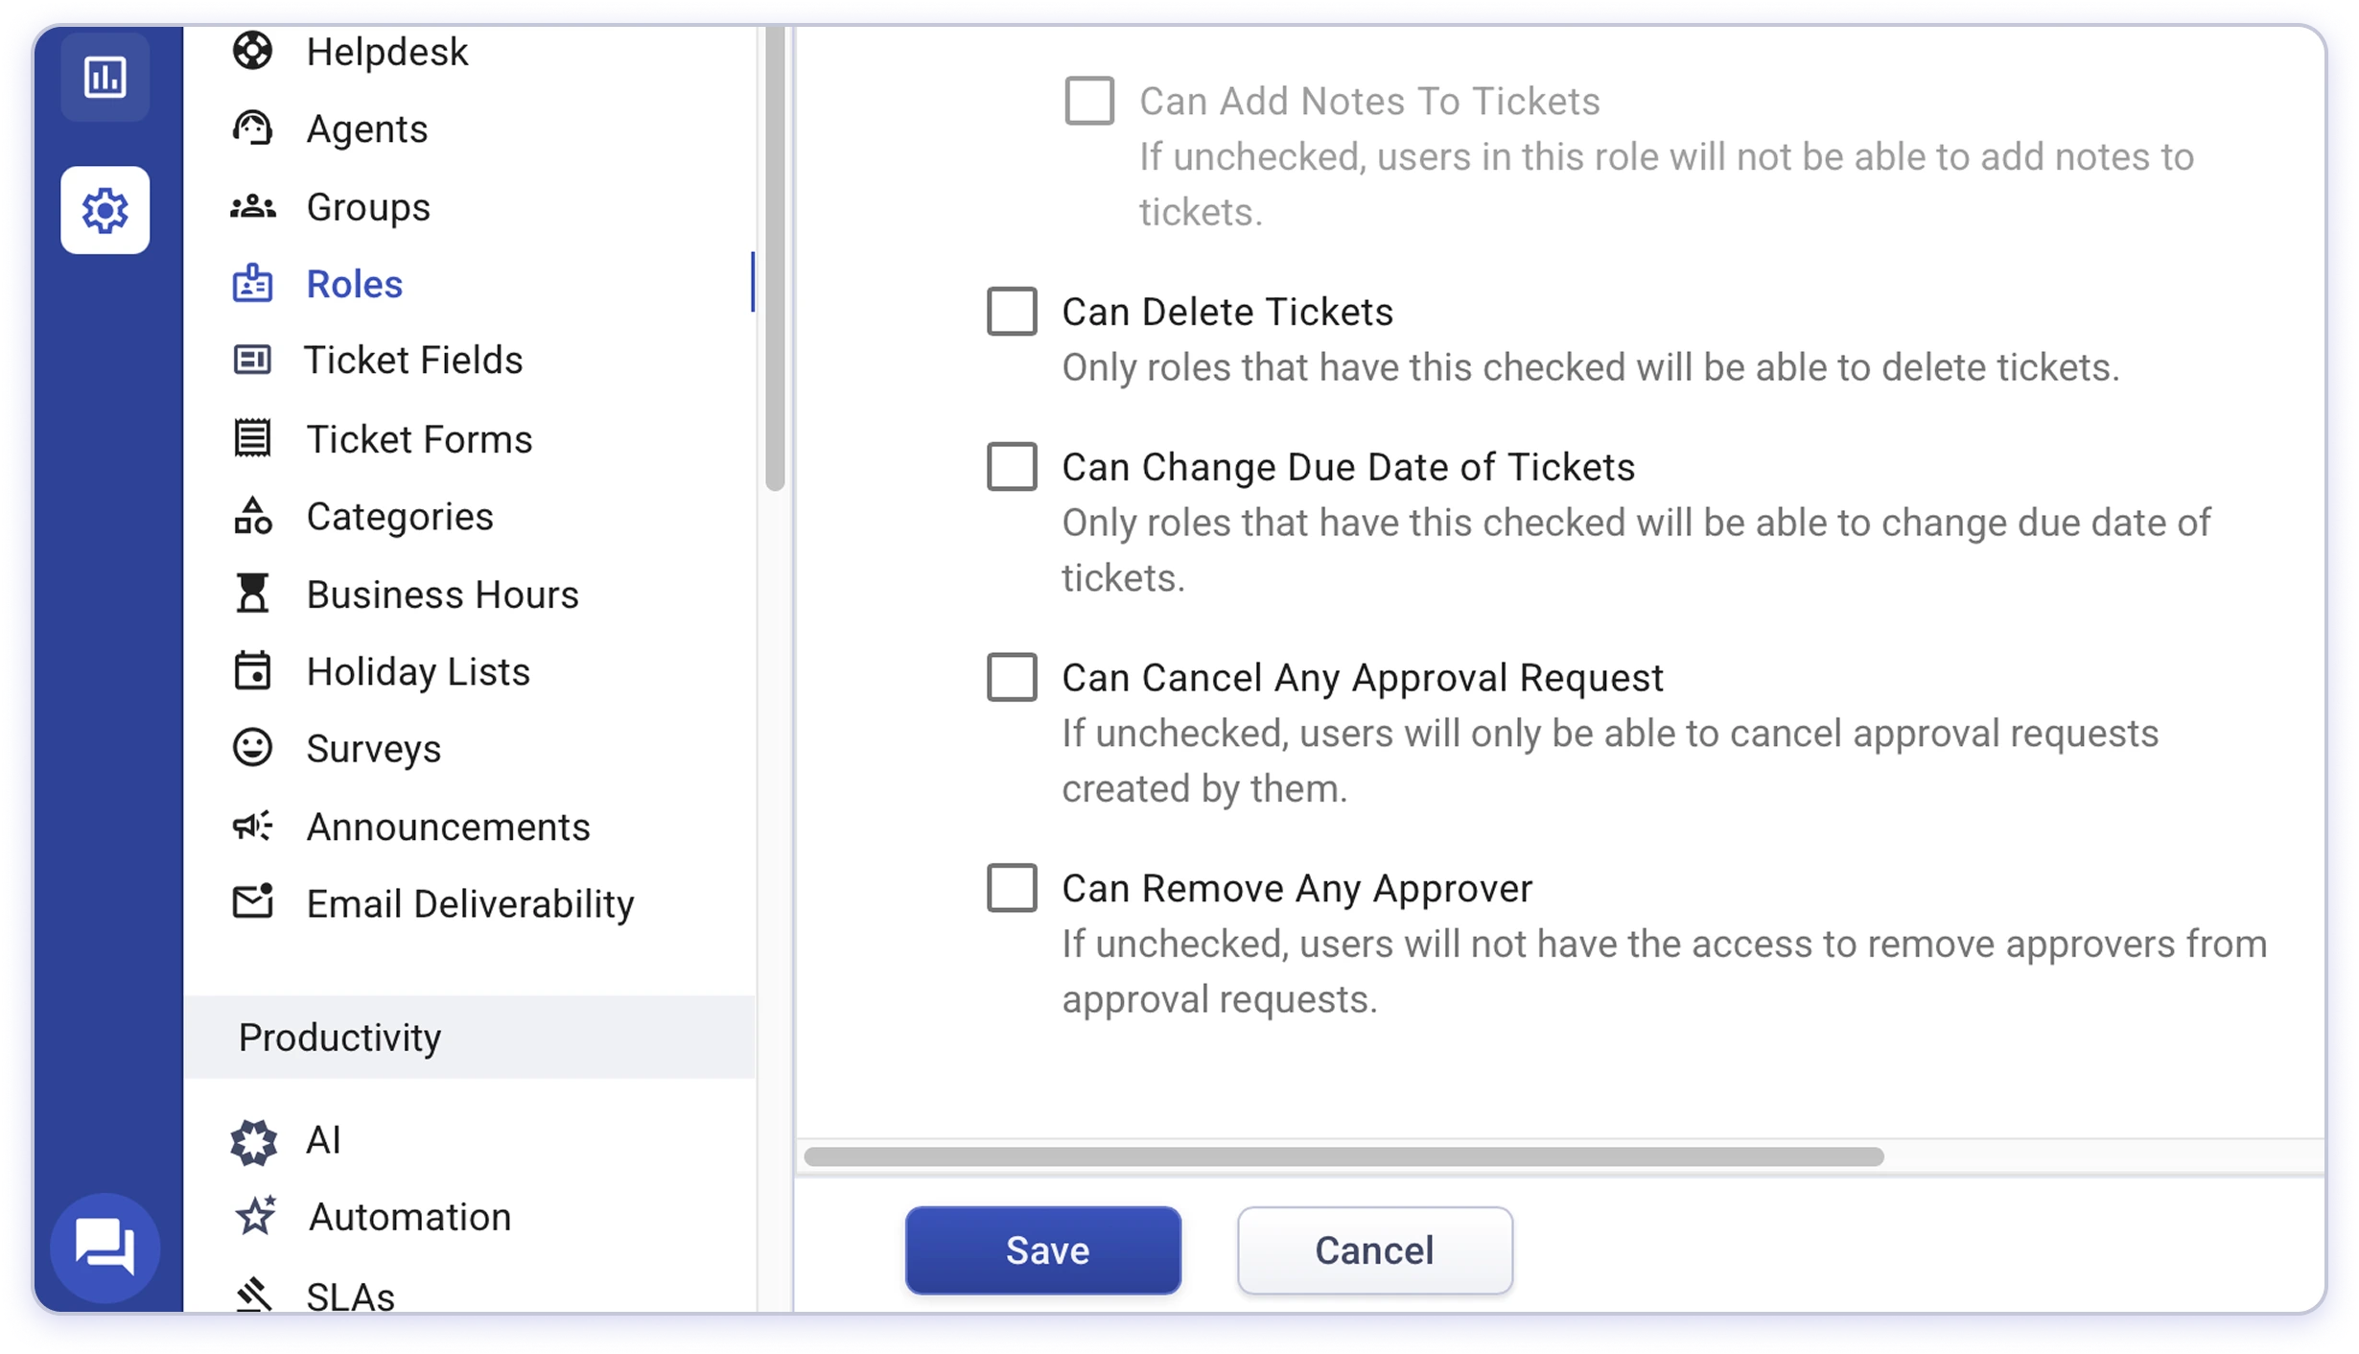
Task: Click the Announcements megaphone icon
Action: (x=252, y=826)
